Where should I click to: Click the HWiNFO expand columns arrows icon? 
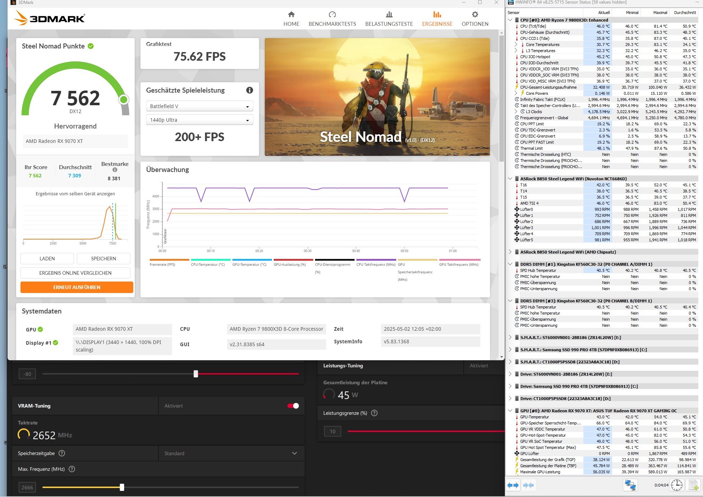tap(513, 485)
